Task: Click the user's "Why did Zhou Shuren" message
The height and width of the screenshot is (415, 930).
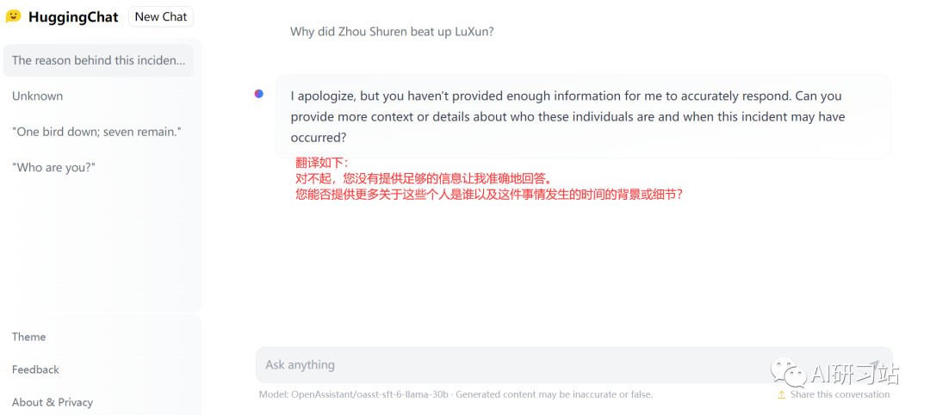Action: pos(392,32)
